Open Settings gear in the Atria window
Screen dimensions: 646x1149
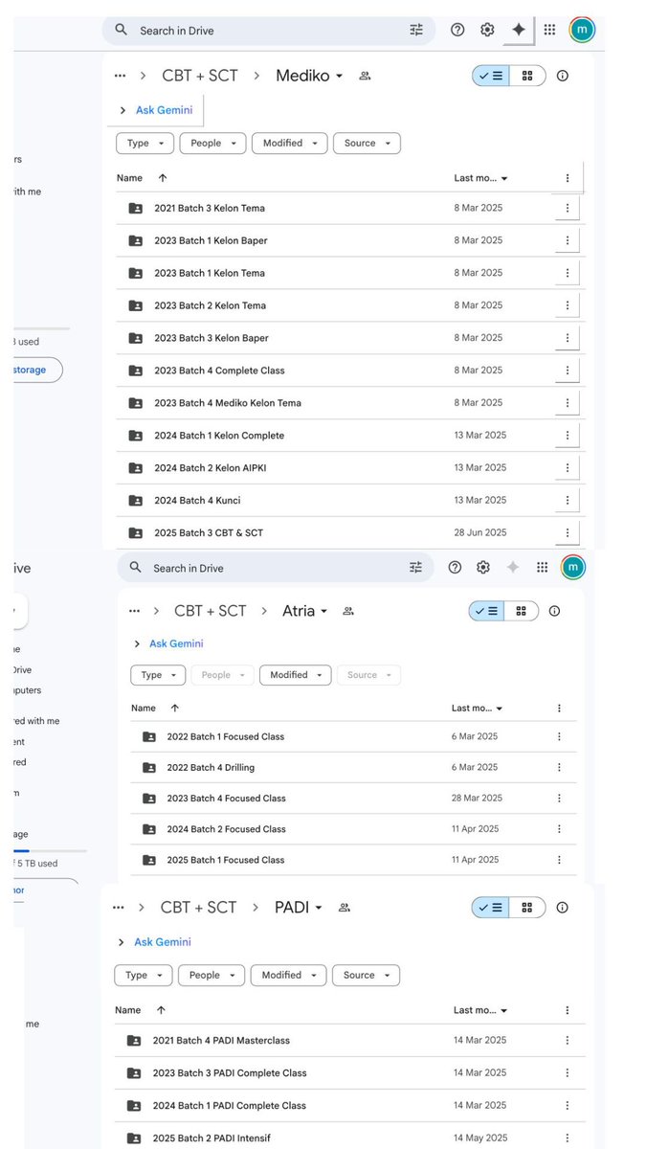[x=483, y=568]
